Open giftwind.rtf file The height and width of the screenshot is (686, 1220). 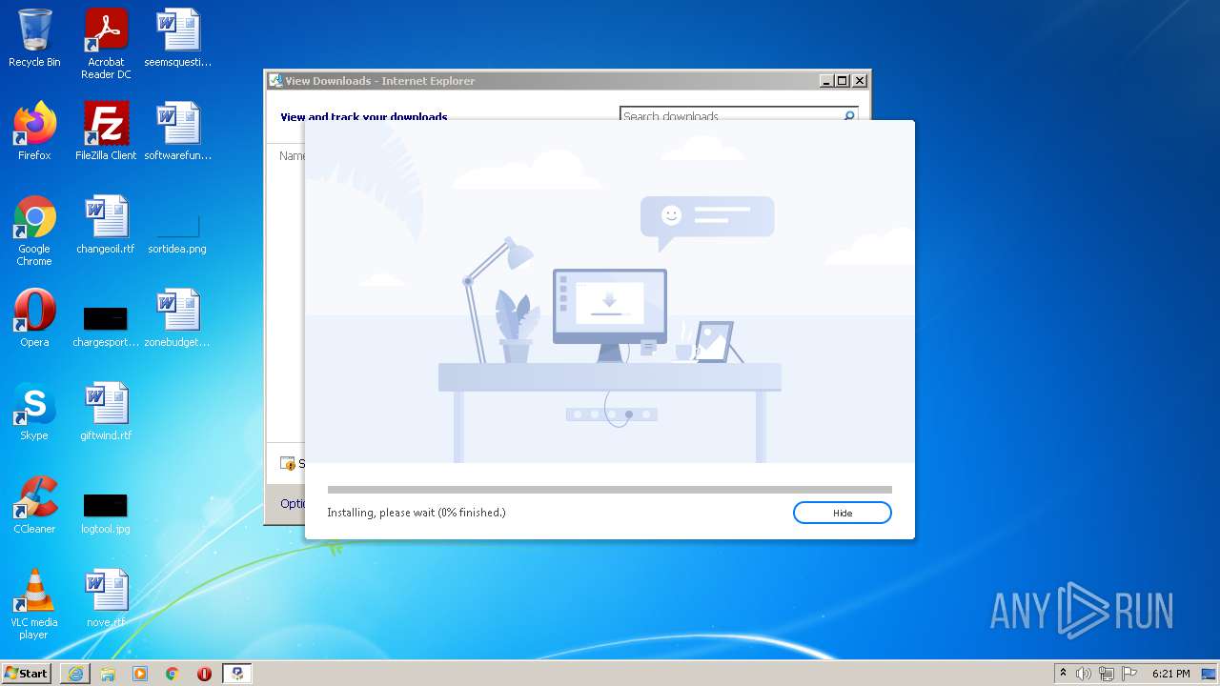click(x=106, y=412)
